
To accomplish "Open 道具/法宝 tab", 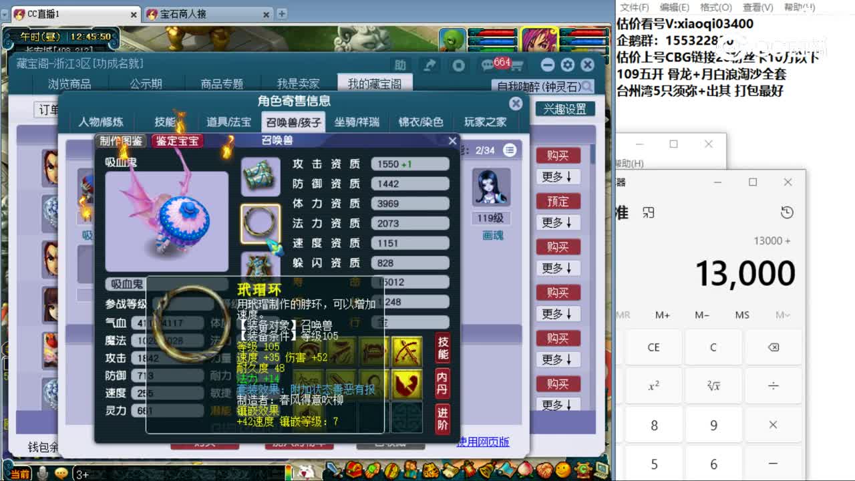I will tap(228, 122).
